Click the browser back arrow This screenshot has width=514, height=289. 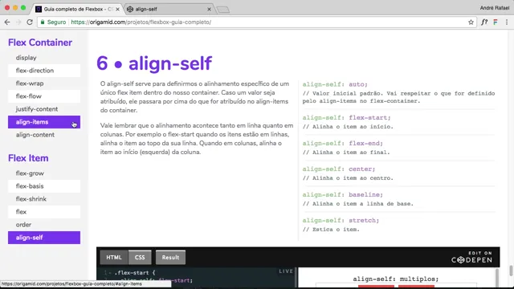7,22
